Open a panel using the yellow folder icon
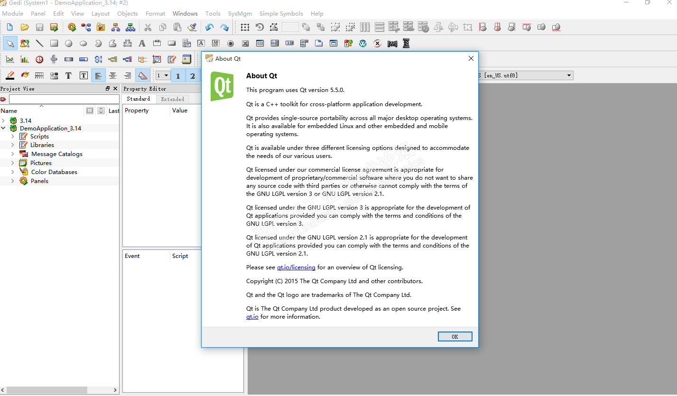 [x=25, y=27]
